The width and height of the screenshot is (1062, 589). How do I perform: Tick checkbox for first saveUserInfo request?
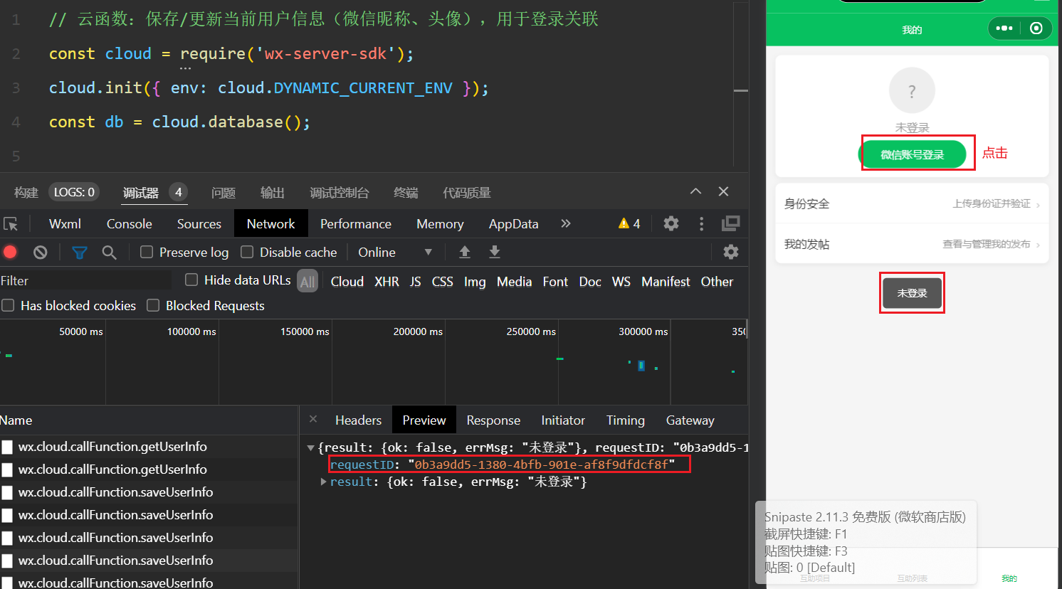pos(7,492)
